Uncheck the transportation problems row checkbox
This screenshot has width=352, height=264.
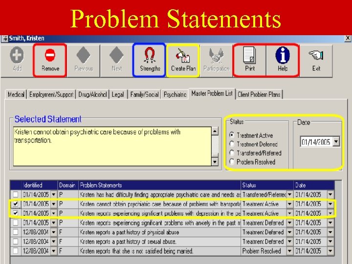[x=16, y=204]
